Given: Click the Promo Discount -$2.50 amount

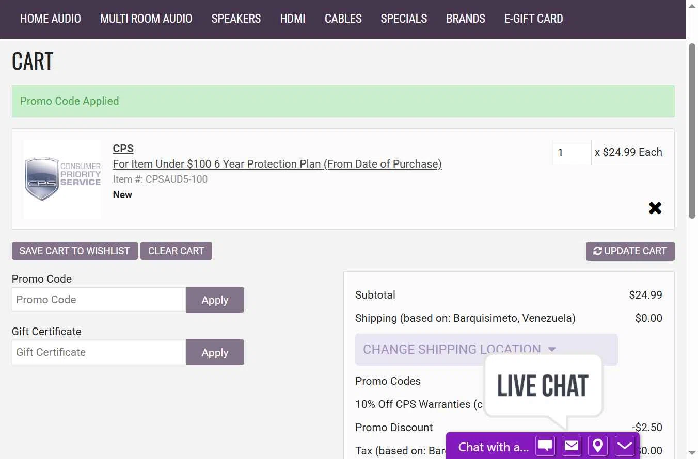Looking at the screenshot, I should pyautogui.click(x=647, y=428).
